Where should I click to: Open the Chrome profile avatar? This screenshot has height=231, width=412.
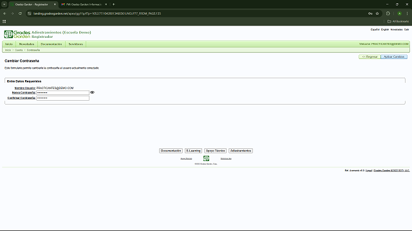click(x=399, y=13)
